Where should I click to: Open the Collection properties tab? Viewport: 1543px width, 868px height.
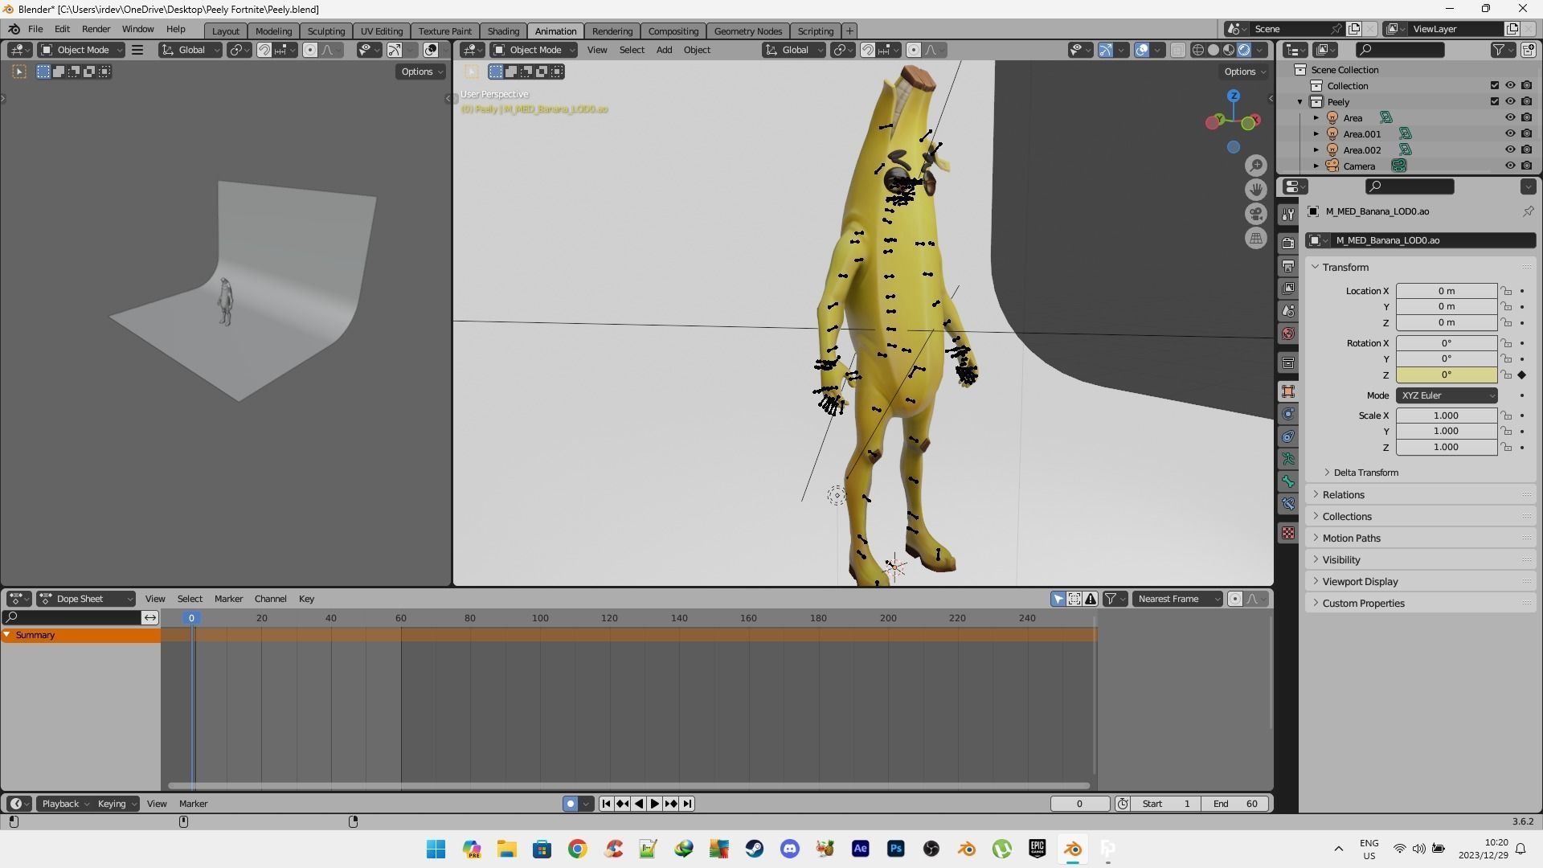click(x=1288, y=362)
